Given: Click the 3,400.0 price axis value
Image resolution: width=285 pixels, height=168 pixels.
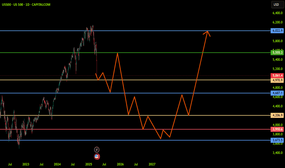Looking at the screenshot, I should pos(278,153).
